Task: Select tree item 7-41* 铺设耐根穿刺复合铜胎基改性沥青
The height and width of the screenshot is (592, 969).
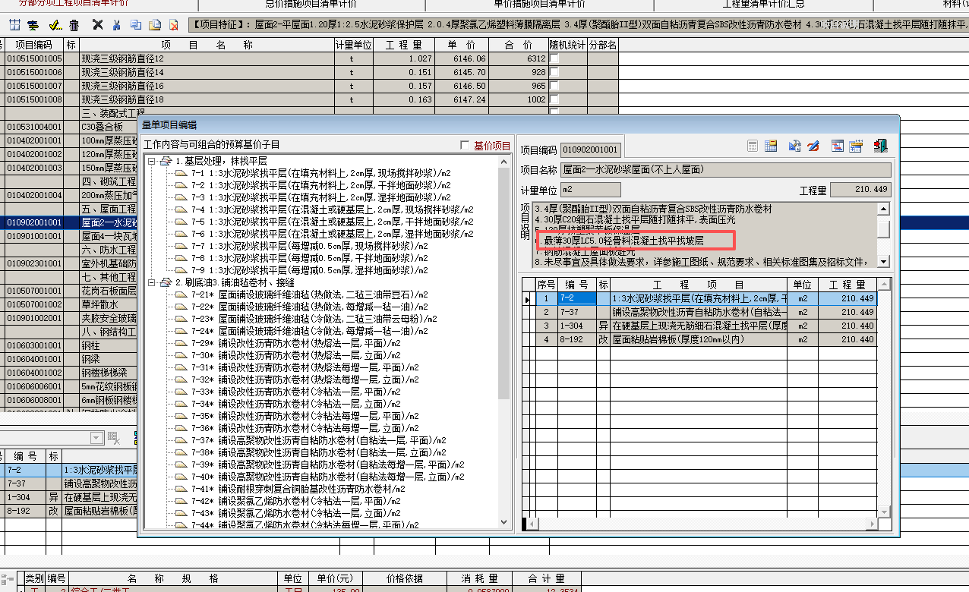Action: pos(298,489)
